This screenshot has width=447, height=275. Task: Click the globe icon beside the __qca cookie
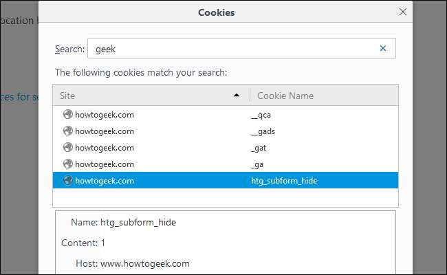pos(67,115)
